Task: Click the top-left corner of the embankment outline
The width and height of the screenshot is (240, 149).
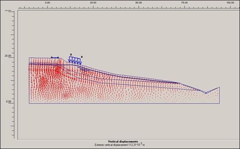Action: coord(29,58)
